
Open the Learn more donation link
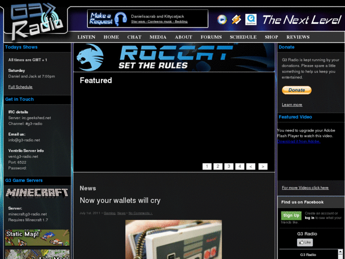tap(292, 105)
